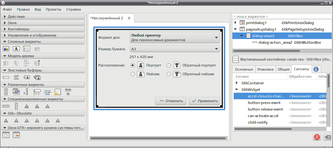Expand the Управление и отображение section

43,35
